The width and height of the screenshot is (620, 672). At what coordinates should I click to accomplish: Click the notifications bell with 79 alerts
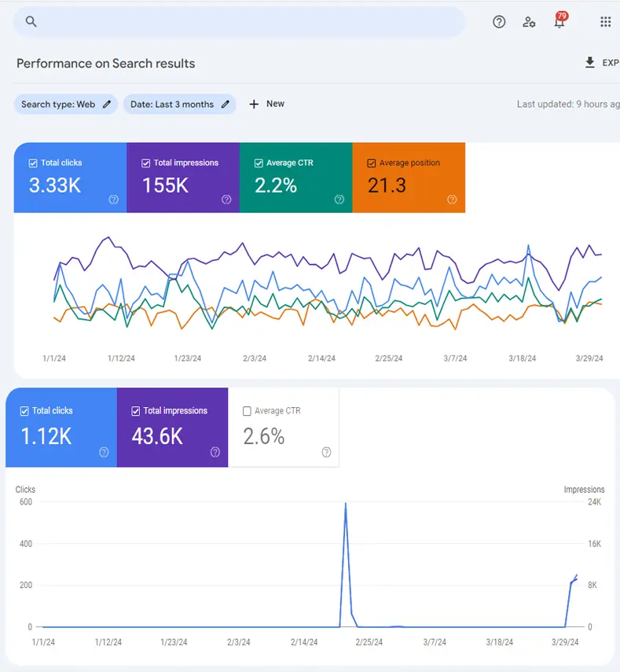pyautogui.click(x=559, y=22)
